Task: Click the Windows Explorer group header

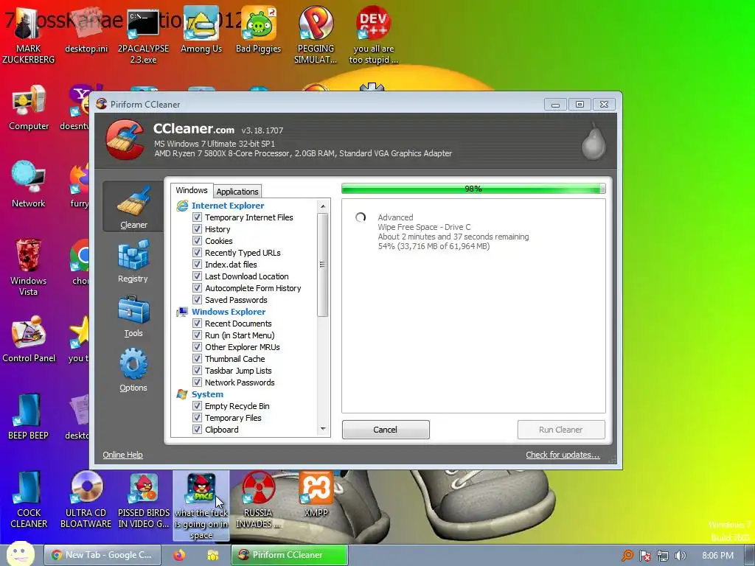Action: click(x=229, y=312)
